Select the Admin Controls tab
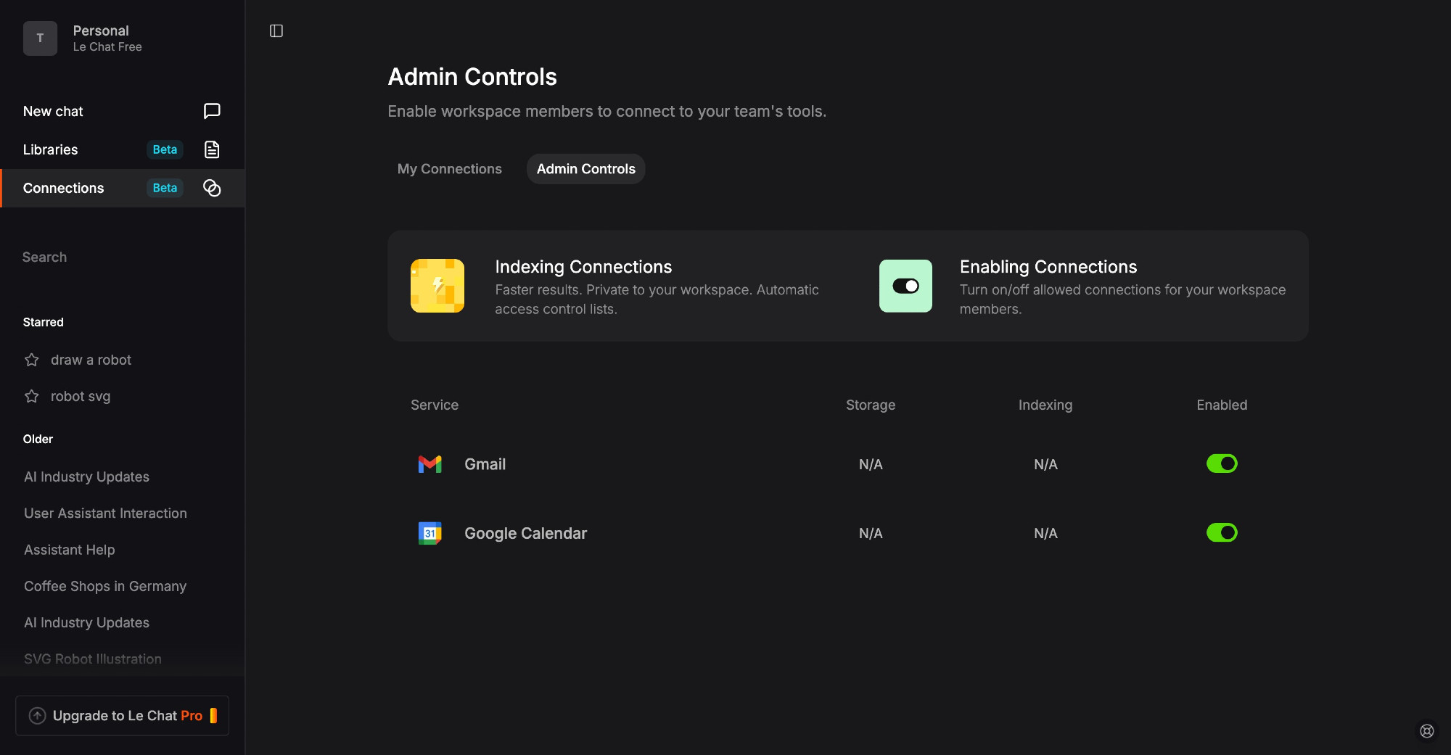The width and height of the screenshot is (1451, 755). tap(586, 169)
